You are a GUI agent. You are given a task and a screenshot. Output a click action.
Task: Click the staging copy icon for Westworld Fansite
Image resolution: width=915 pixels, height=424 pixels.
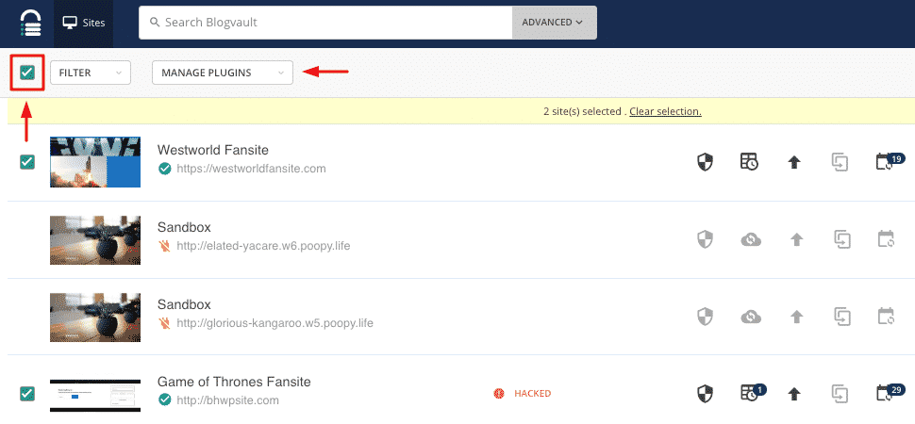click(x=840, y=162)
